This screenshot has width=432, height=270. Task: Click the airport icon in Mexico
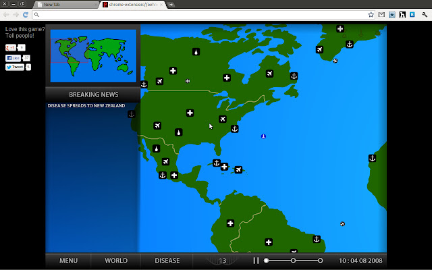click(x=165, y=162)
